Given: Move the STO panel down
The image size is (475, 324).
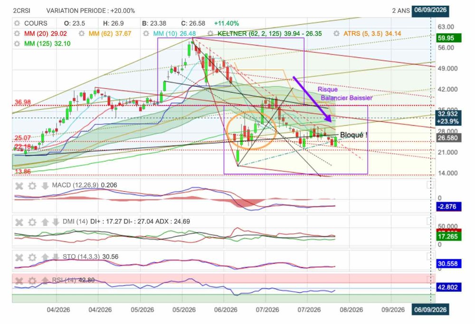Looking at the screenshot, I should tap(56, 258).
